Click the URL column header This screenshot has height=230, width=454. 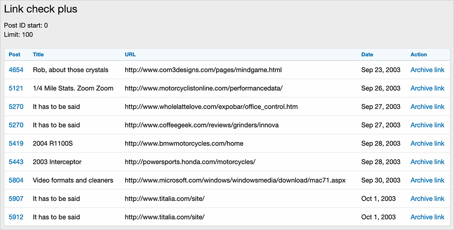pyautogui.click(x=130, y=55)
